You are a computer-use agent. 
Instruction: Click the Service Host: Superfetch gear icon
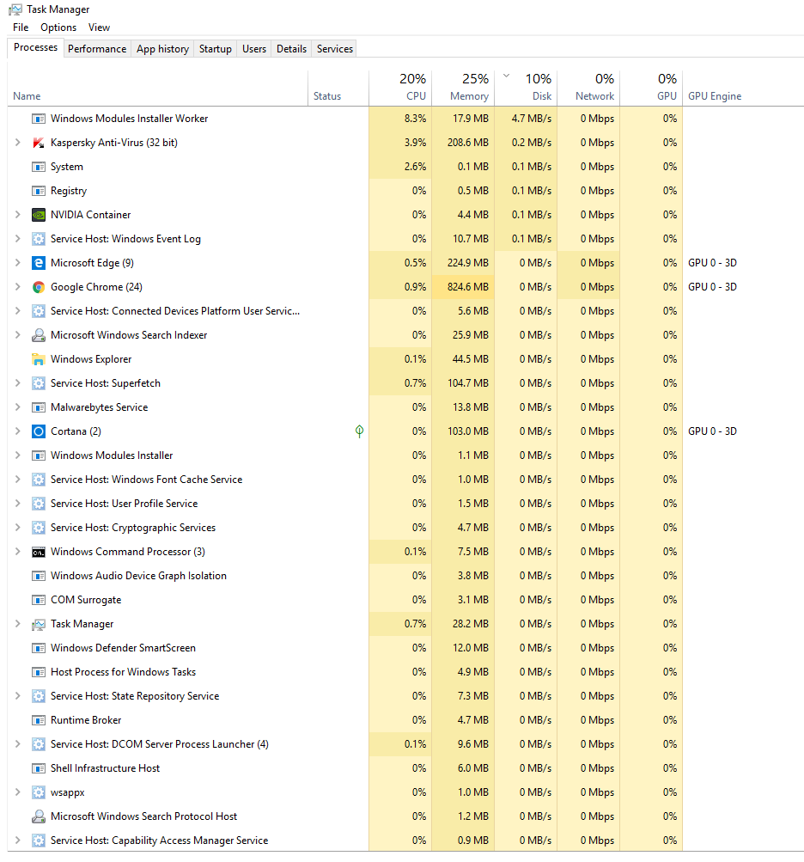coord(39,383)
